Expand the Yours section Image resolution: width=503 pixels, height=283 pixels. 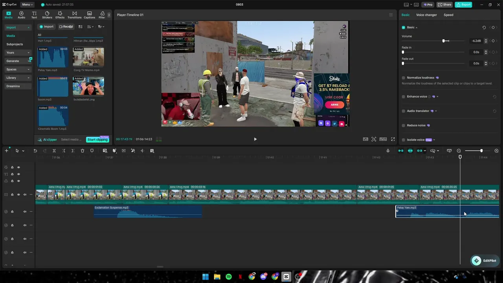18,53
